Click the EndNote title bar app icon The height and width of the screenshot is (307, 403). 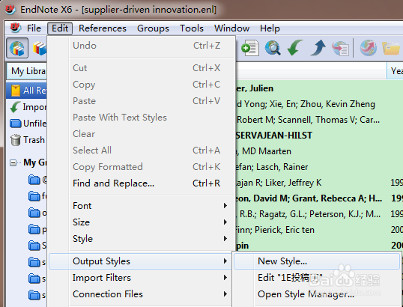[10, 10]
